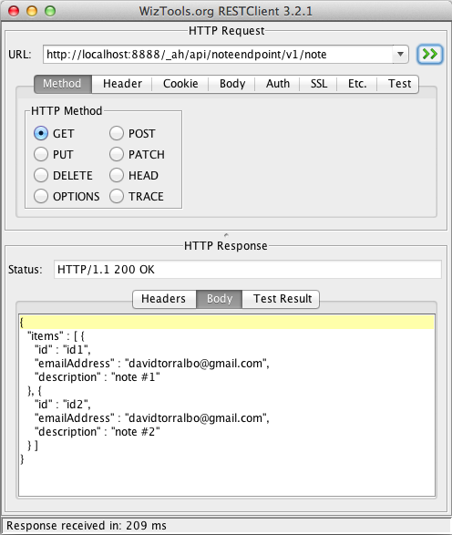Click inside the URL input field

coord(218,55)
